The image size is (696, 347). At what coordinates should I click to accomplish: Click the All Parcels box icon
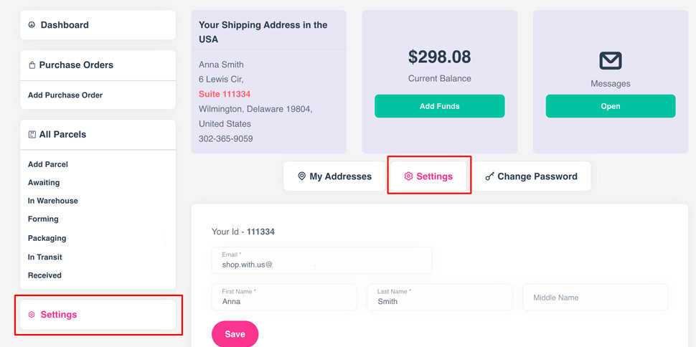(x=32, y=135)
